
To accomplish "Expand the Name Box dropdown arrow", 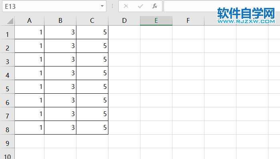I will click(102, 6).
